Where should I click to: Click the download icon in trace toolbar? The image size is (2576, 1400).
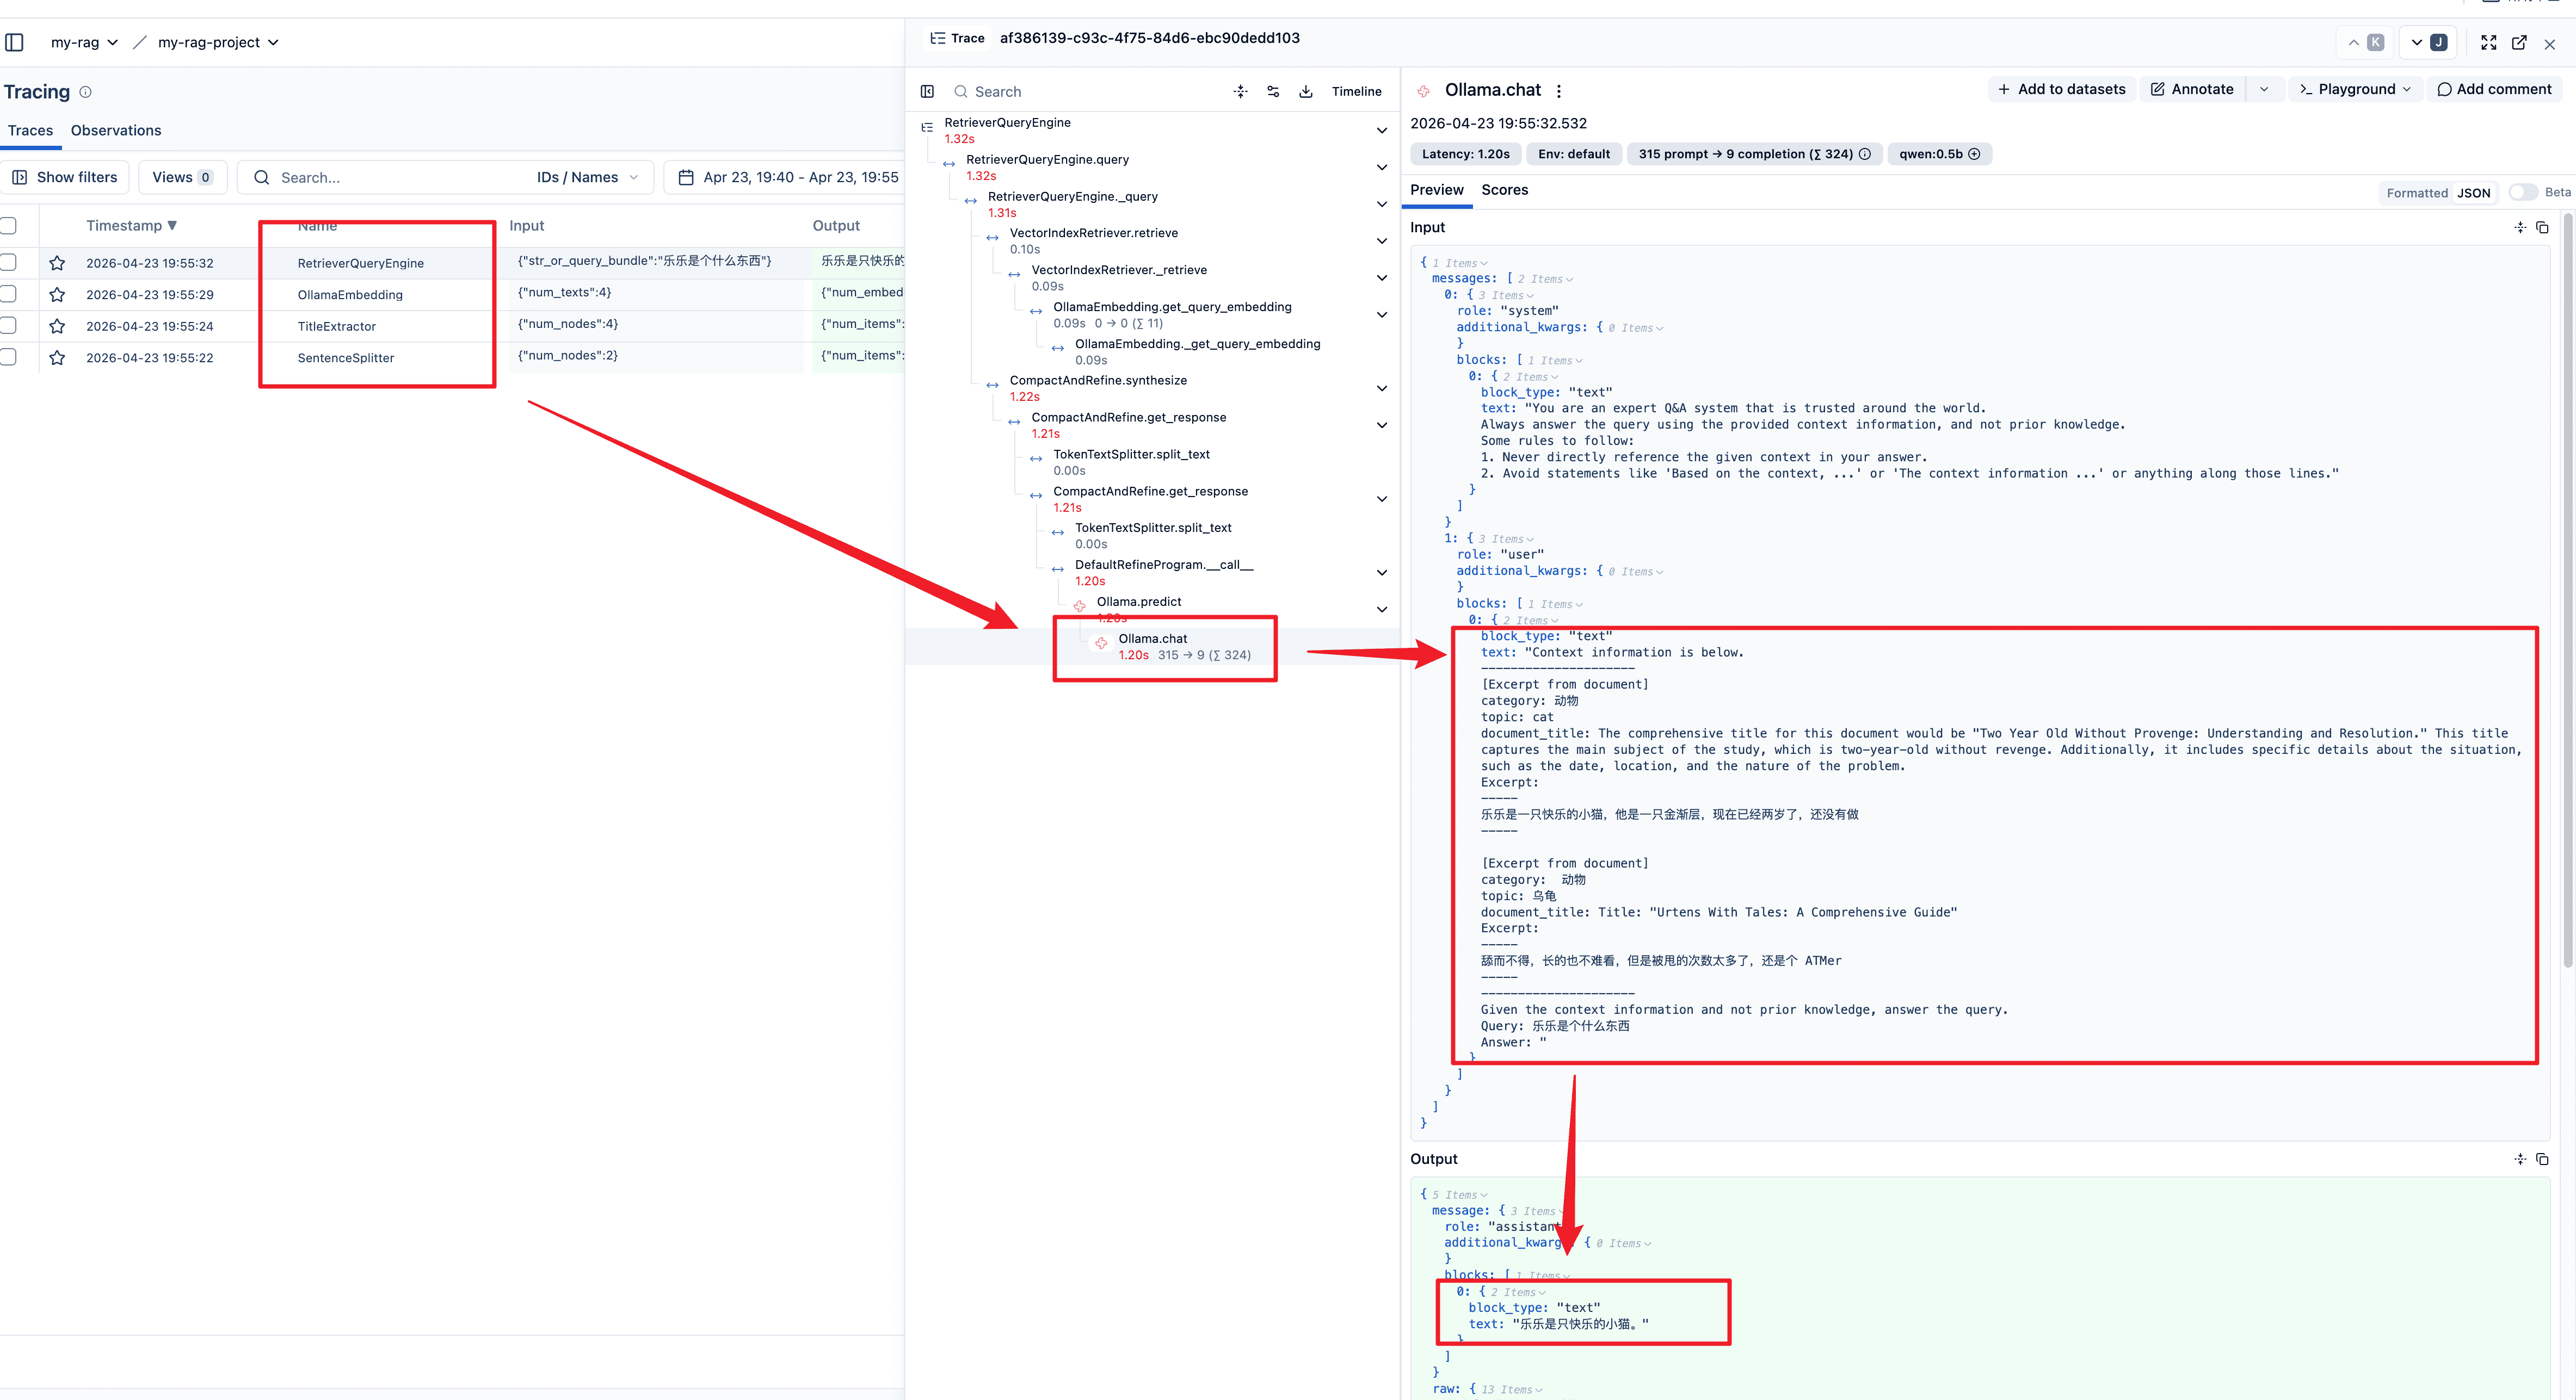[x=1305, y=91]
